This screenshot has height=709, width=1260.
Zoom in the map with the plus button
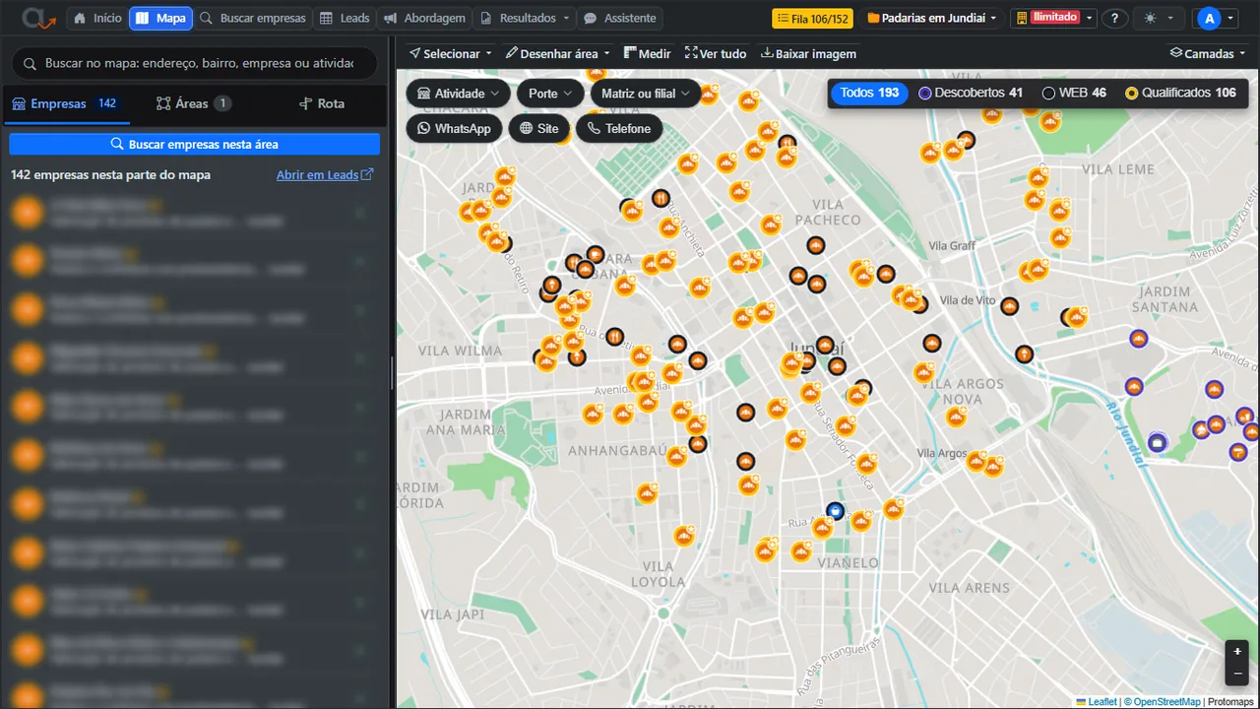point(1237,651)
